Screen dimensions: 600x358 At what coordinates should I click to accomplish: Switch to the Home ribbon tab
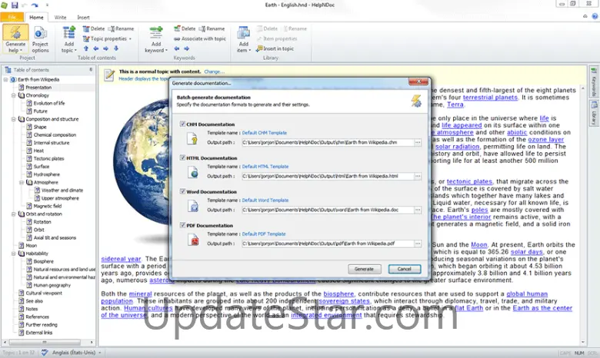(x=36, y=17)
